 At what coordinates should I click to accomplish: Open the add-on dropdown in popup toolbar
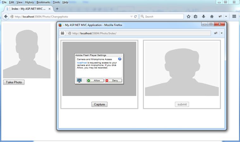(222, 33)
